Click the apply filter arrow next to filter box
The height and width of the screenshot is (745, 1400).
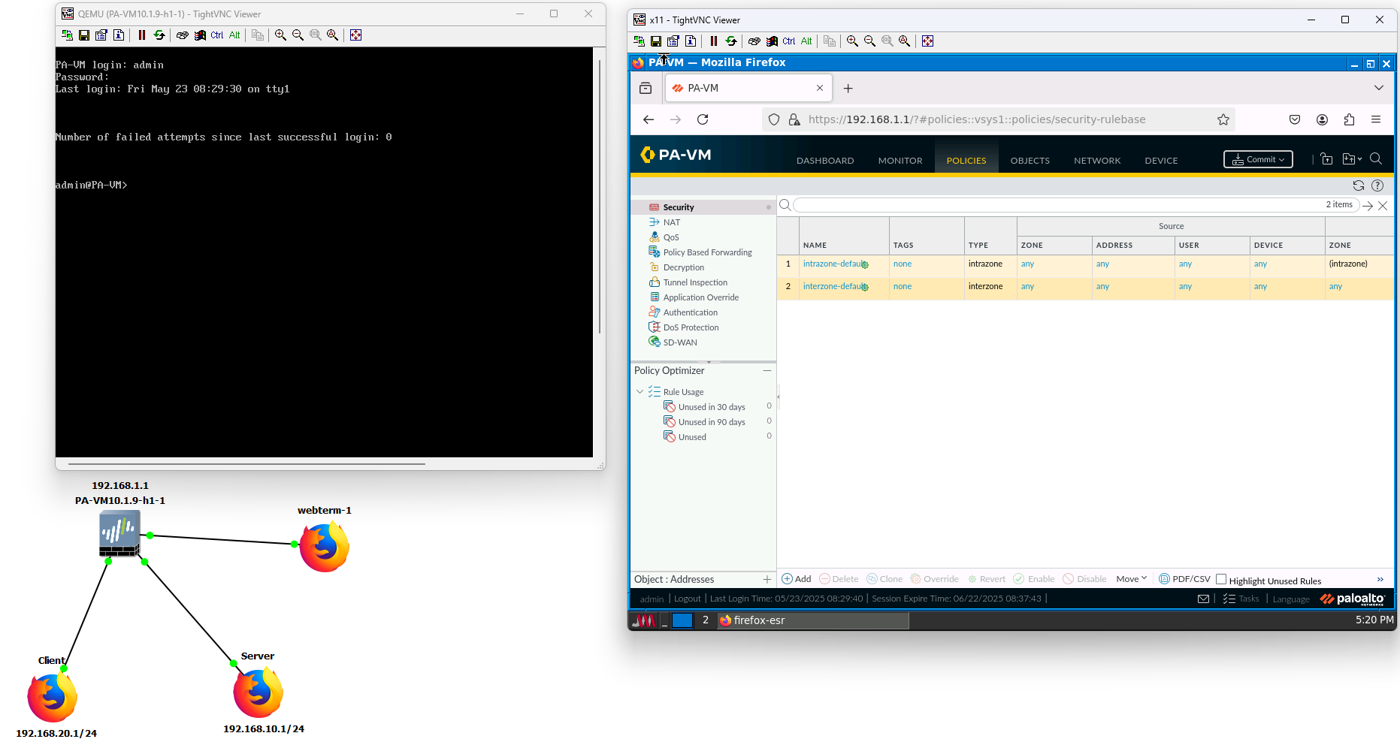(1368, 206)
